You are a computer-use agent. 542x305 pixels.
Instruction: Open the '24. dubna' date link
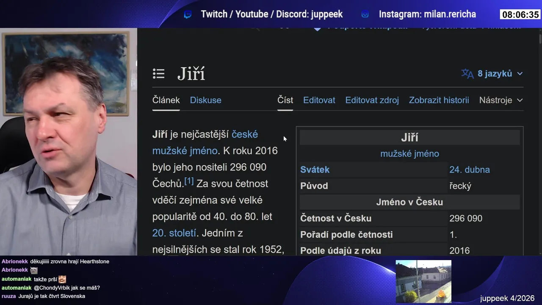[470, 170]
